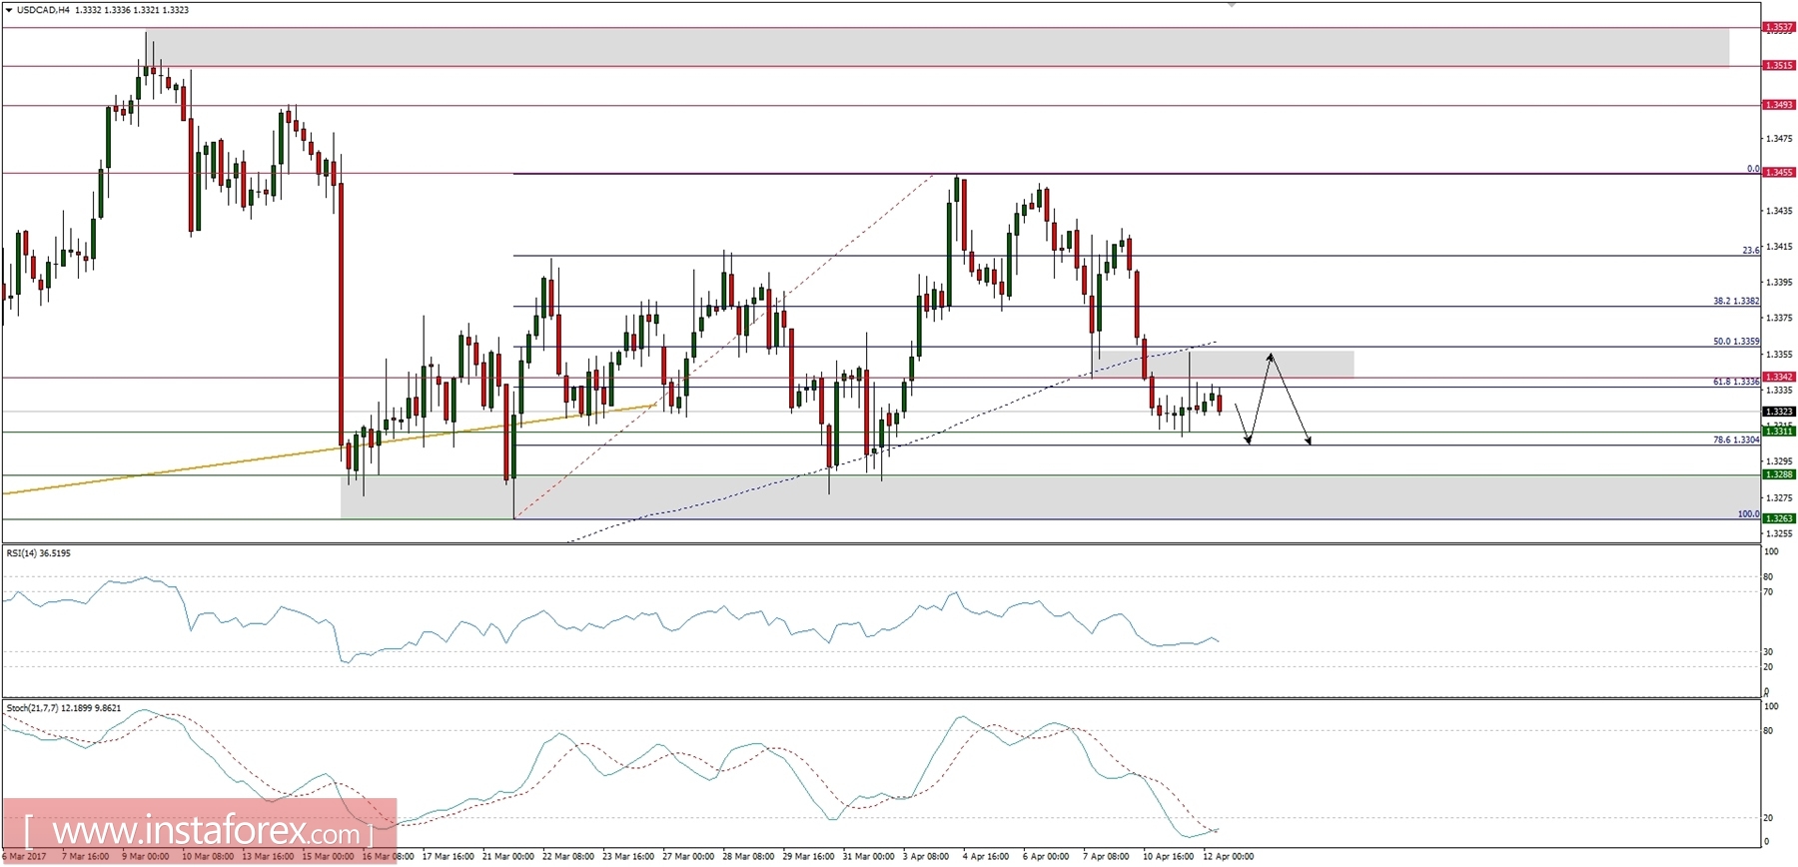
Task: Click the Fibonacci 23.6 level label
Action: point(1750,251)
